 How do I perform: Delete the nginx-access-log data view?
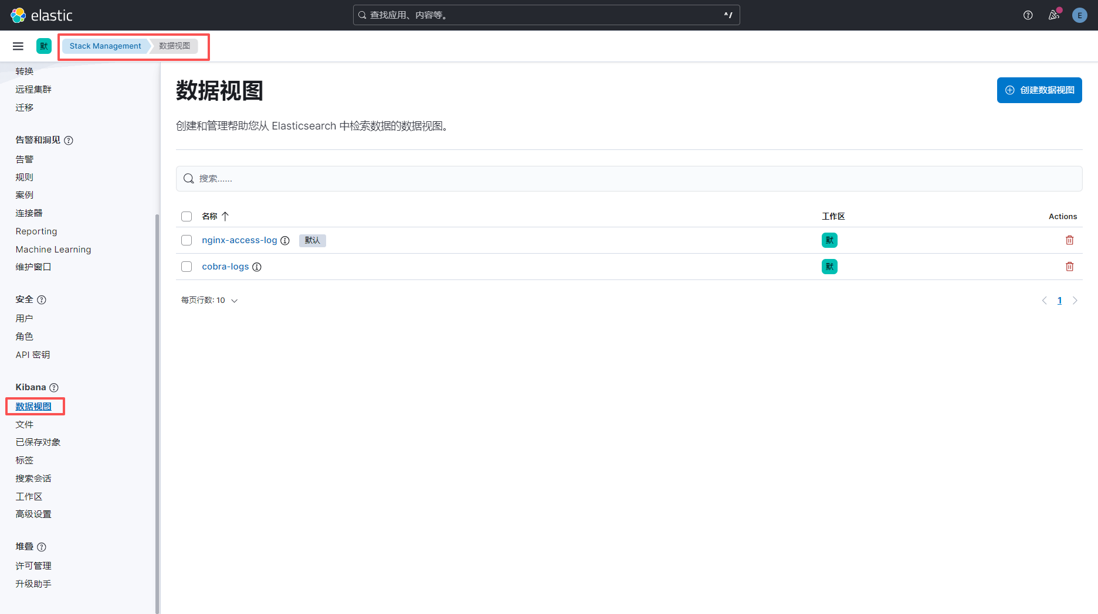pyautogui.click(x=1070, y=240)
